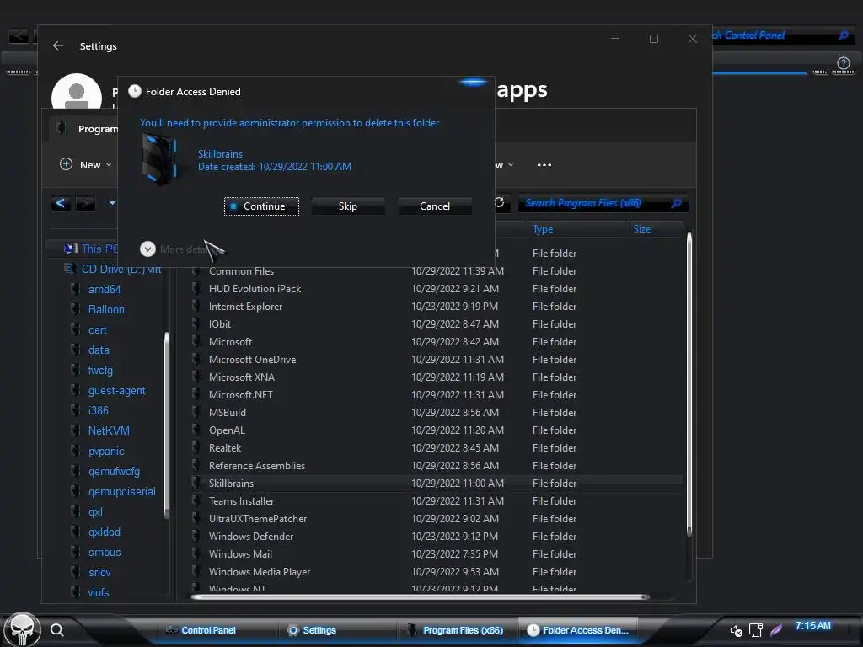This screenshot has height=647, width=863.
Task: Select the cert folder in tree
Action: [x=98, y=330]
